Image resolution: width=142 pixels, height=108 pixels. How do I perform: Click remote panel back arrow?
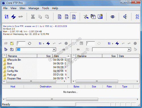tap(78, 49)
